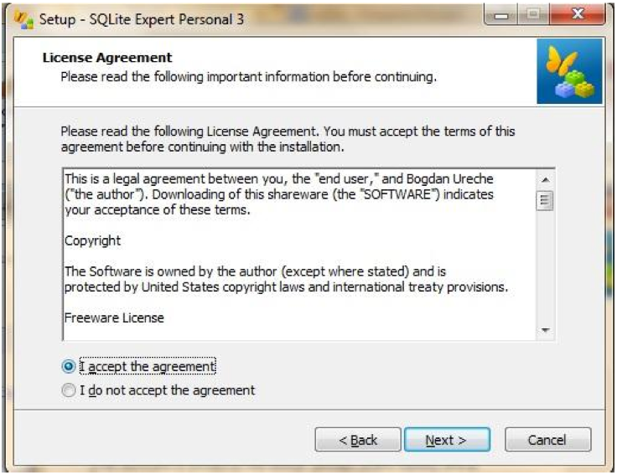Image resolution: width=617 pixels, height=475 pixels.
Task: Click the "Copyright" heading in license text
Action: coord(92,240)
